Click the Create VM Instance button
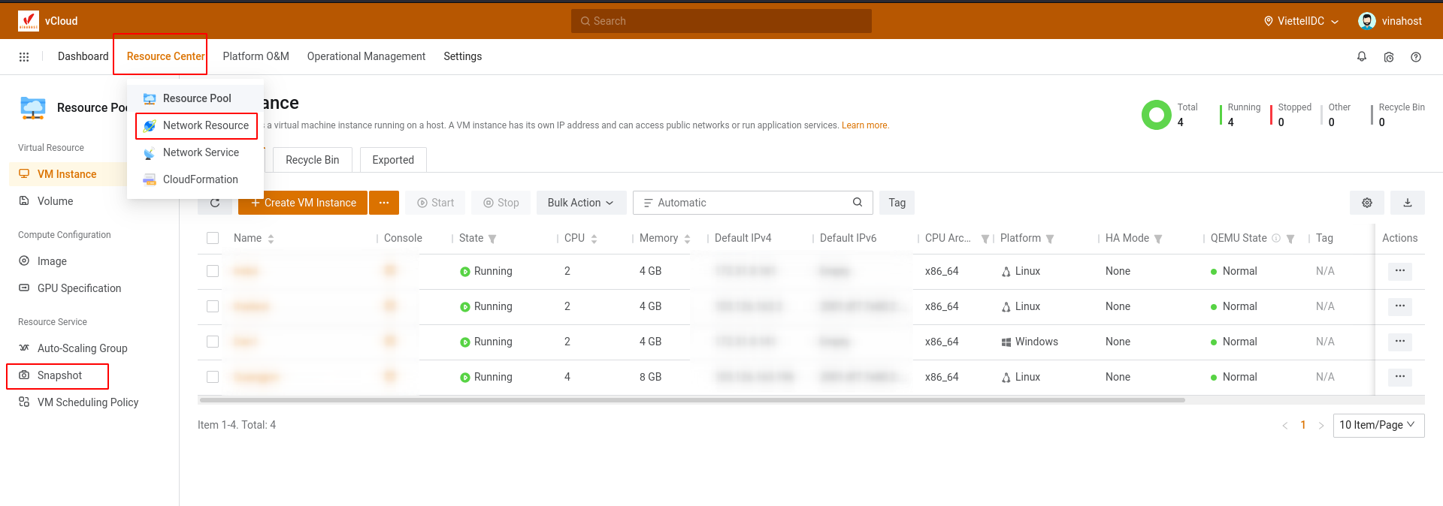1443x506 pixels. pyautogui.click(x=303, y=203)
